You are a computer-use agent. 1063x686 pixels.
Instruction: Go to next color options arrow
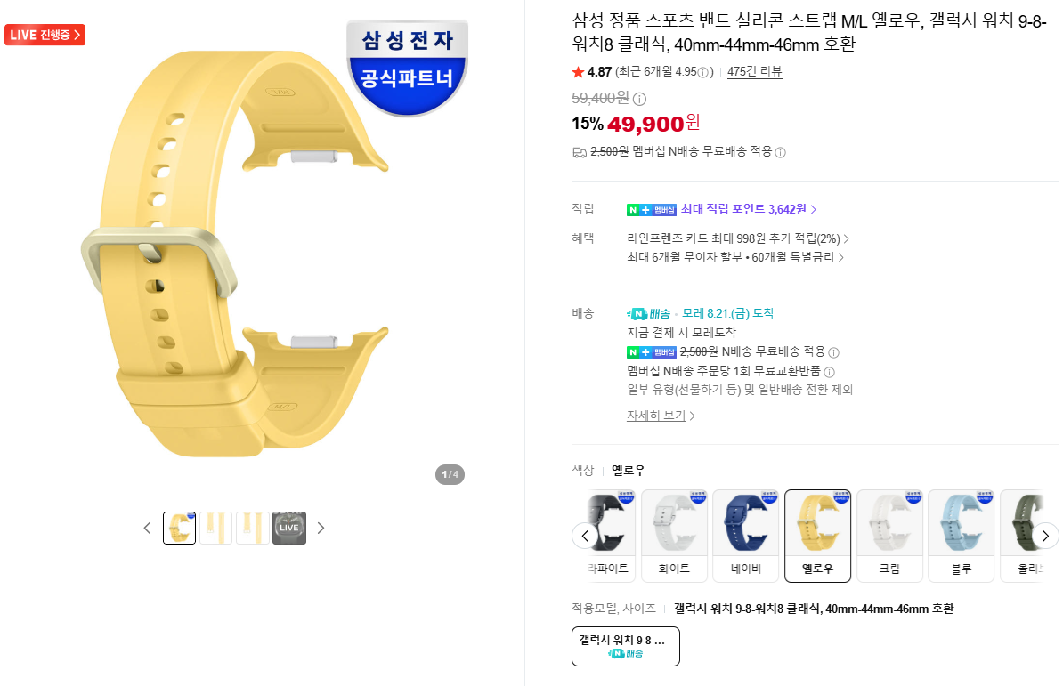coord(1044,536)
